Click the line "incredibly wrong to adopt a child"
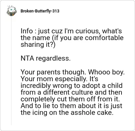This screenshot has height=131, width=135. (72, 86)
